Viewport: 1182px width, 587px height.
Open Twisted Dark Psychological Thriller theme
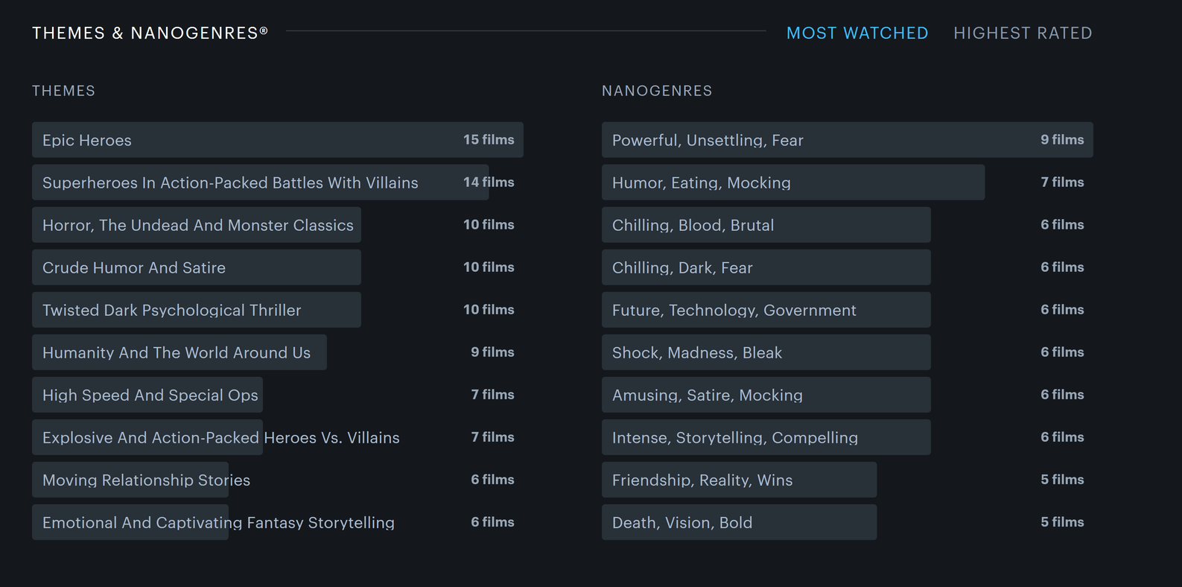[172, 310]
